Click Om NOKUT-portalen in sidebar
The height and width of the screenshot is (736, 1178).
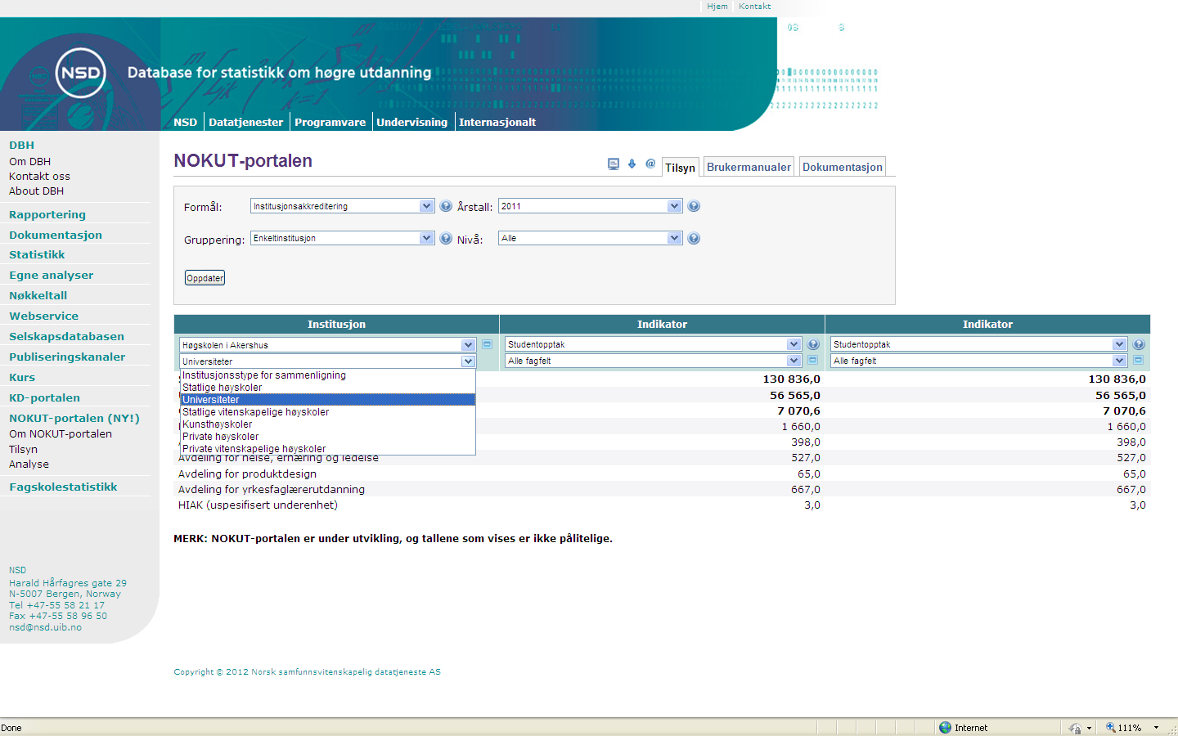coord(61,434)
